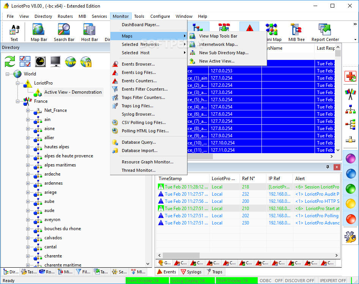Screen dimensions: 359x284
Task: Close the events pane with red X
Action: tap(337, 167)
